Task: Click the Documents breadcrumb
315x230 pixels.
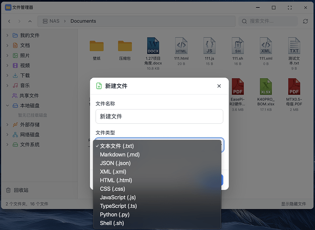Action: click(x=83, y=21)
